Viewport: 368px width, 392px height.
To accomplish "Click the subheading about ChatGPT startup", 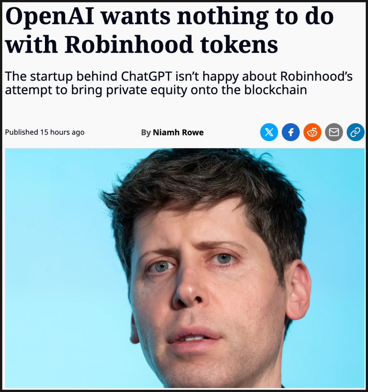I will click(179, 83).
